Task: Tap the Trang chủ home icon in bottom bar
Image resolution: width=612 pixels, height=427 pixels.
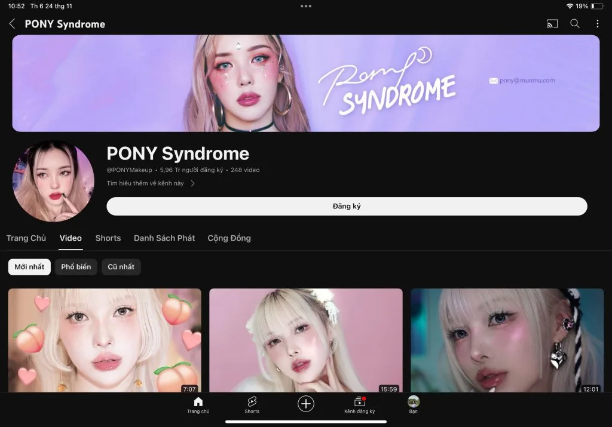Action: [x=198, y=405]
